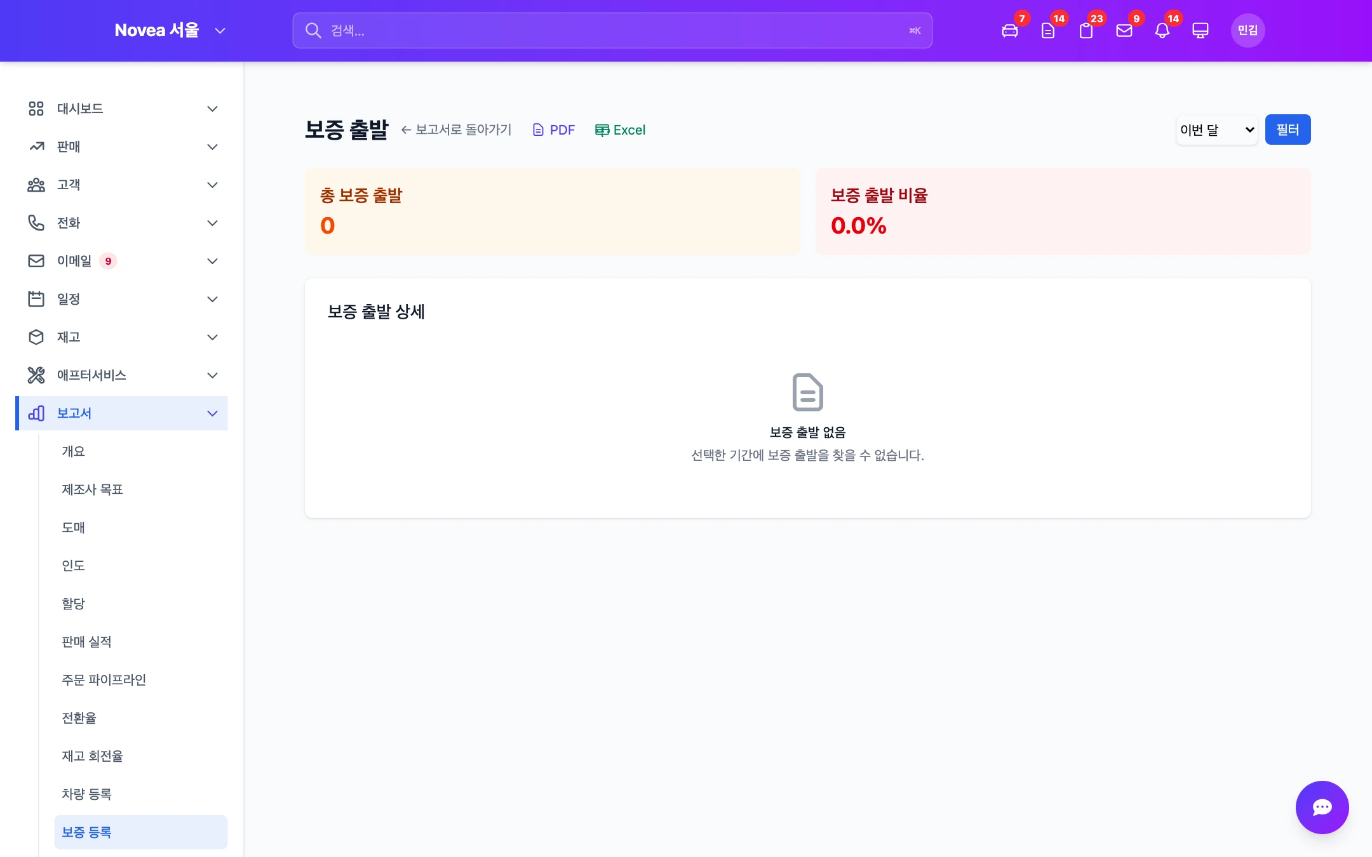Export the report via PDF link
Image resolution: width=1372 pixels, height=857 pixels.
pos(553,130)
